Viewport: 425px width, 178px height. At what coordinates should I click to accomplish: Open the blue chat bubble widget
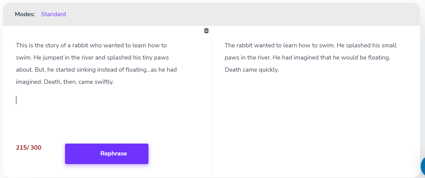point(423,166)
